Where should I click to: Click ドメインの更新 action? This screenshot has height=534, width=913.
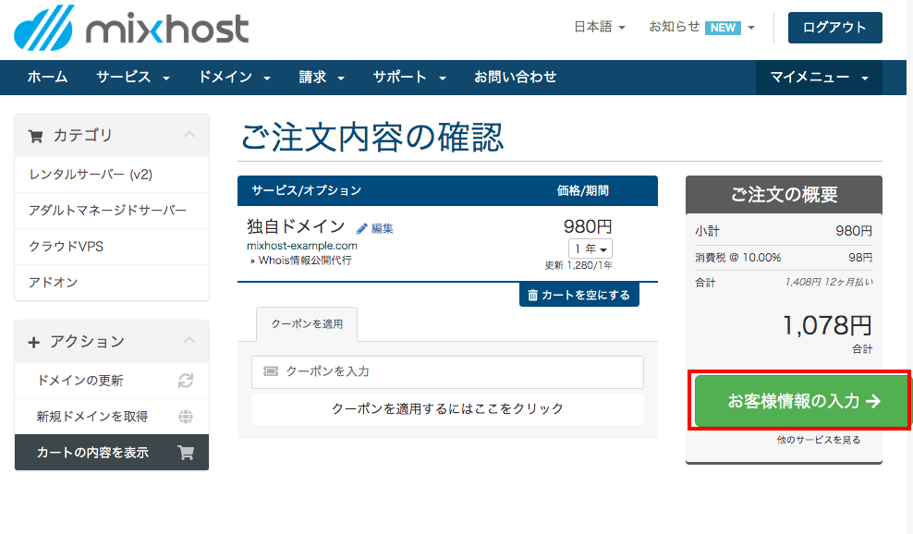click(112, 381)
